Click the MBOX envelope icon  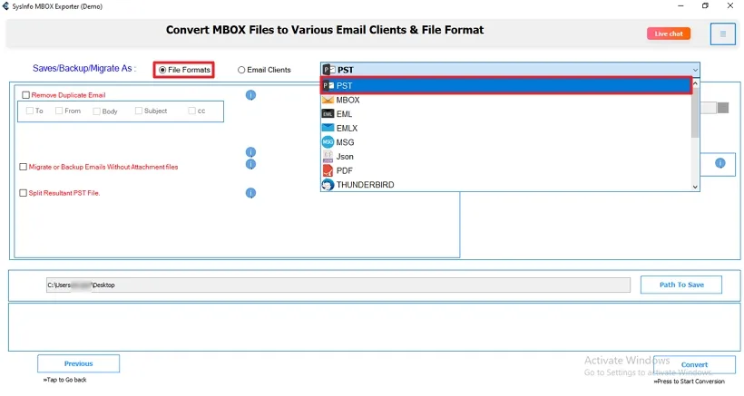pos(328,100)
